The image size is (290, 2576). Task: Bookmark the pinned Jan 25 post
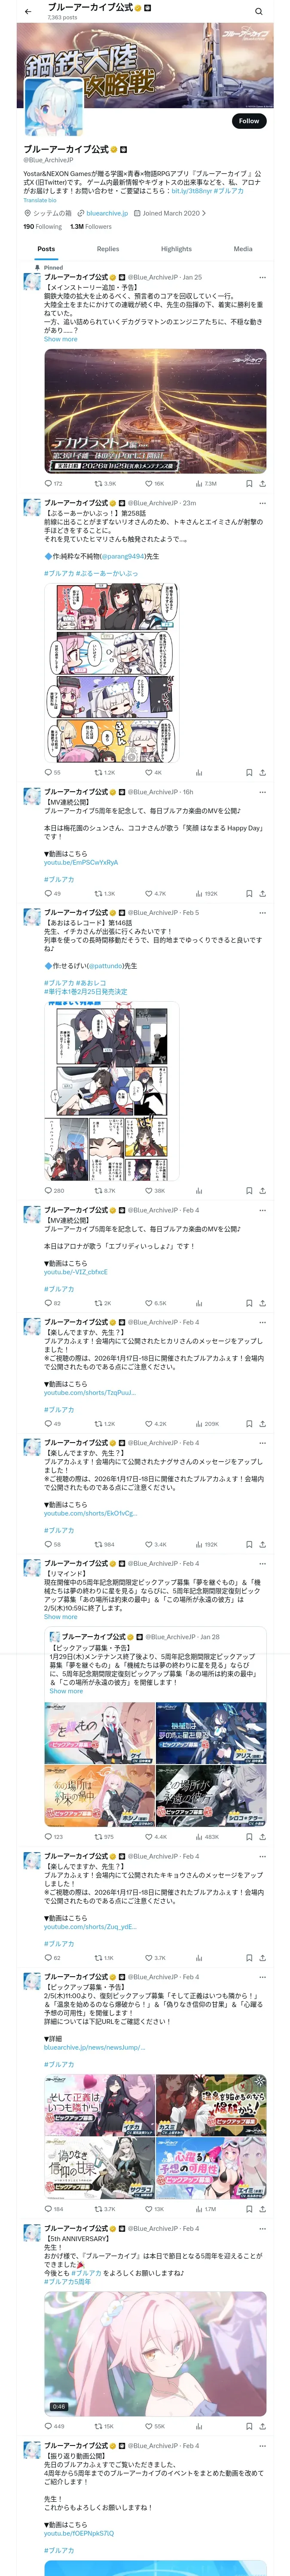click(249, 483)
